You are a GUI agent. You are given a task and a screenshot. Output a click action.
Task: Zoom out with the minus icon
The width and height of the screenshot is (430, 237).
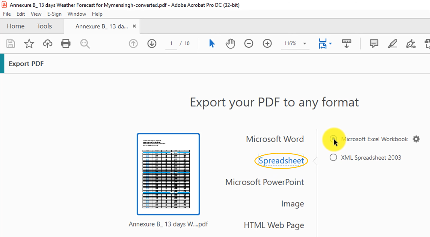[x=249, y=43]
